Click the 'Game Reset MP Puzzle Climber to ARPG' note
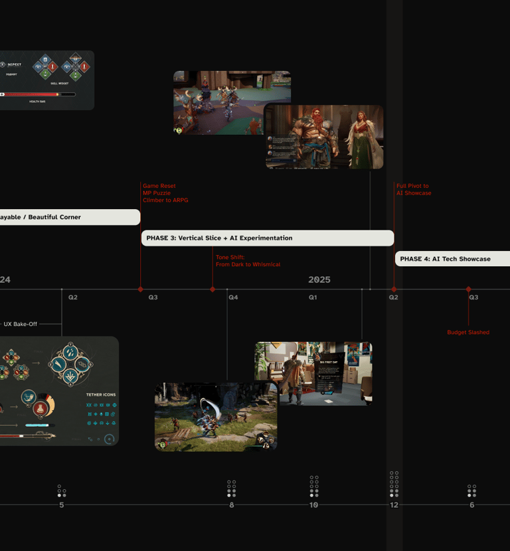Screen dimensions: 510x551 click(x=165, y=193)
